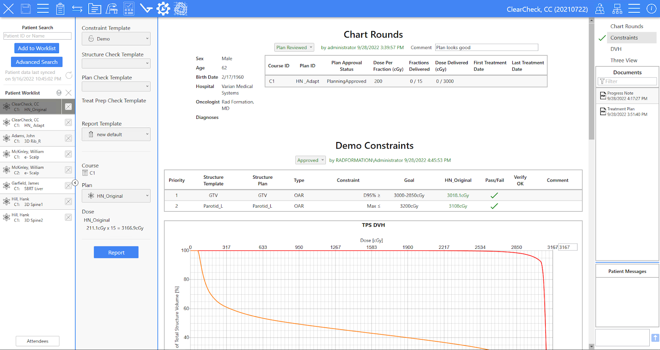Open the Report Template dropdown
The image size is (660, 350).
[x=116, y=135]
